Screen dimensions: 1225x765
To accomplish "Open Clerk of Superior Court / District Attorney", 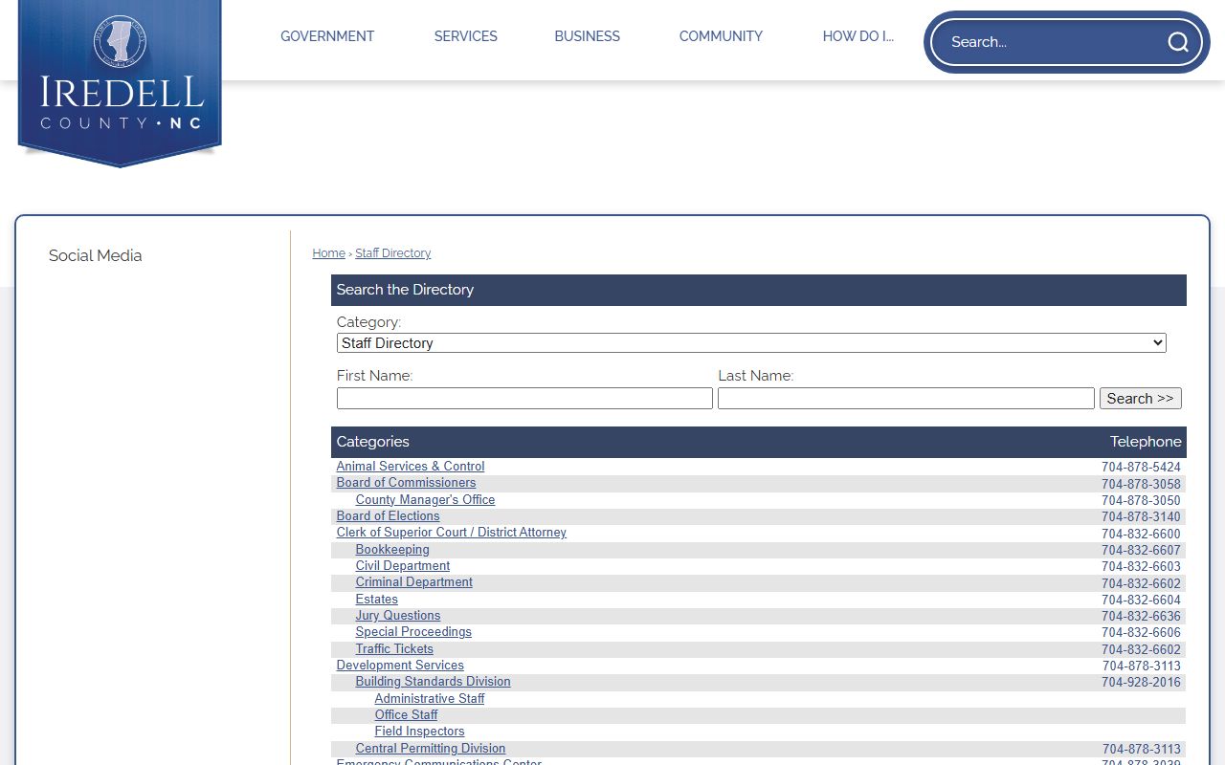I will click(x=451, y=533).
